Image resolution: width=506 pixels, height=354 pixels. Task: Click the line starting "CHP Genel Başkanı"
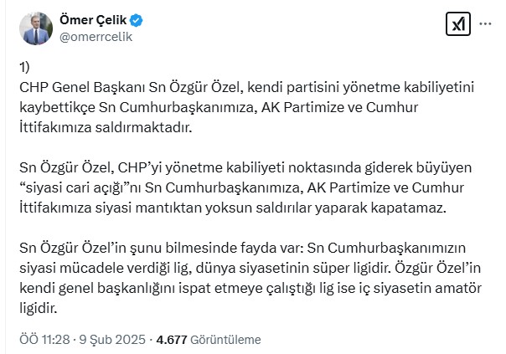(x=246, y=87)
